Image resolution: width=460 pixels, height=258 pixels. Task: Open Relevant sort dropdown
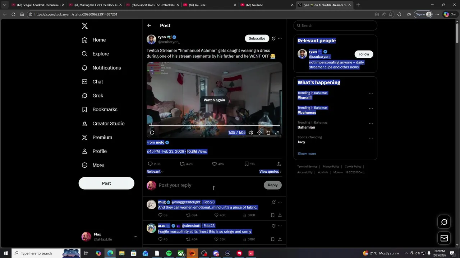tap(155, 172)
